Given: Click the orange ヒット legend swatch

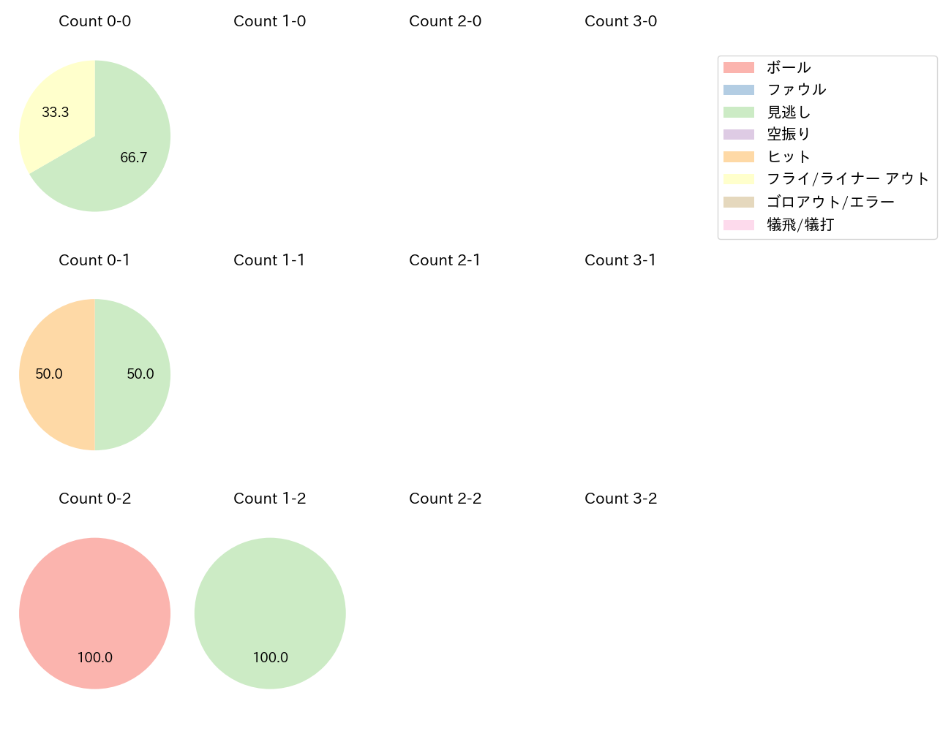Looking at the screenshot, I should click(x=738, y=157).
